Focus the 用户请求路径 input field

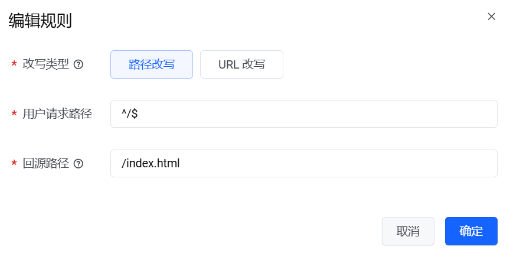303,114
